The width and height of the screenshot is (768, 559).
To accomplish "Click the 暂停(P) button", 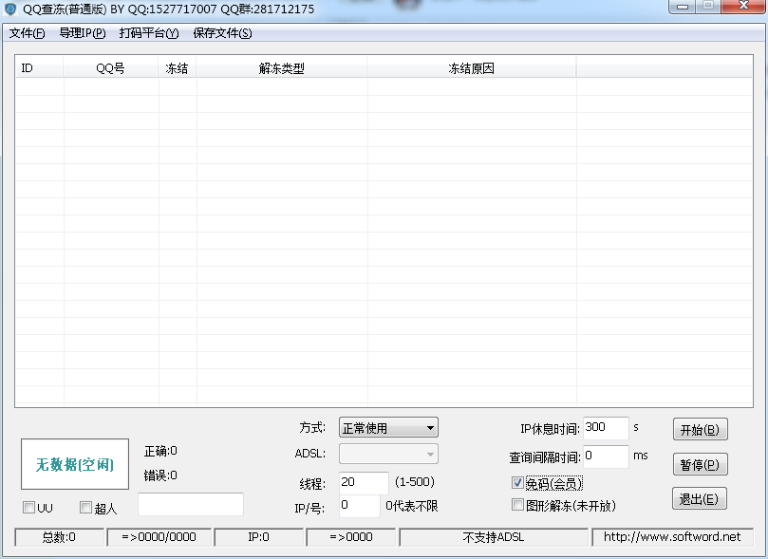I will pyautogui.click(x=700, y=464).
